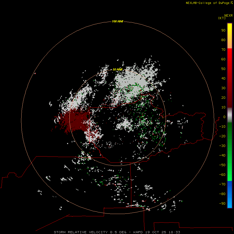The height and width of the screenshot is (234, 234).
Task: Click the KAPD station identifier in footer
Action: (x=138, y=232)
